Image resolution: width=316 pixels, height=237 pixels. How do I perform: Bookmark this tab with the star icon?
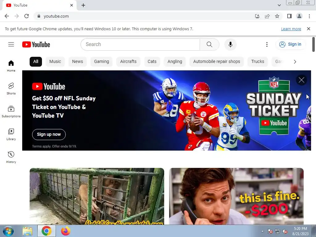(x=277, y=16)
